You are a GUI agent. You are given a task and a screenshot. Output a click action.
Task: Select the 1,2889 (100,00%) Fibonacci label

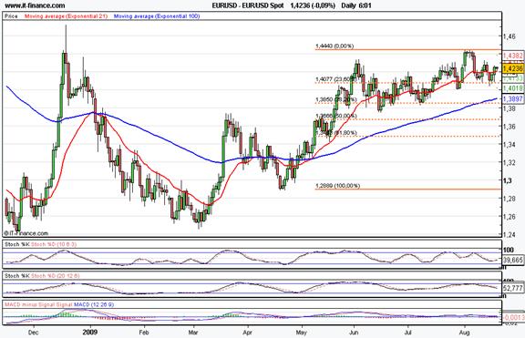point(338,185)
